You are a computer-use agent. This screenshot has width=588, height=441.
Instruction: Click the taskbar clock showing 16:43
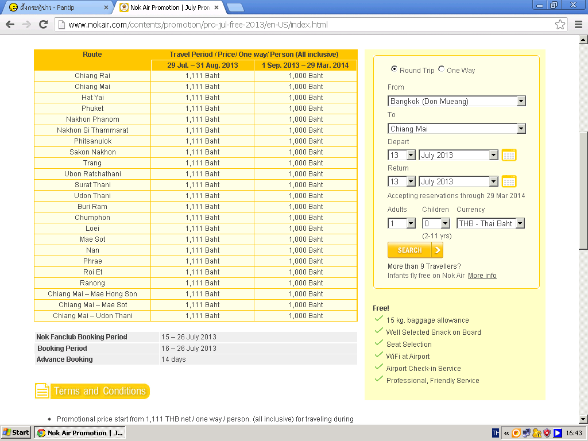click(x=574, y=433)
